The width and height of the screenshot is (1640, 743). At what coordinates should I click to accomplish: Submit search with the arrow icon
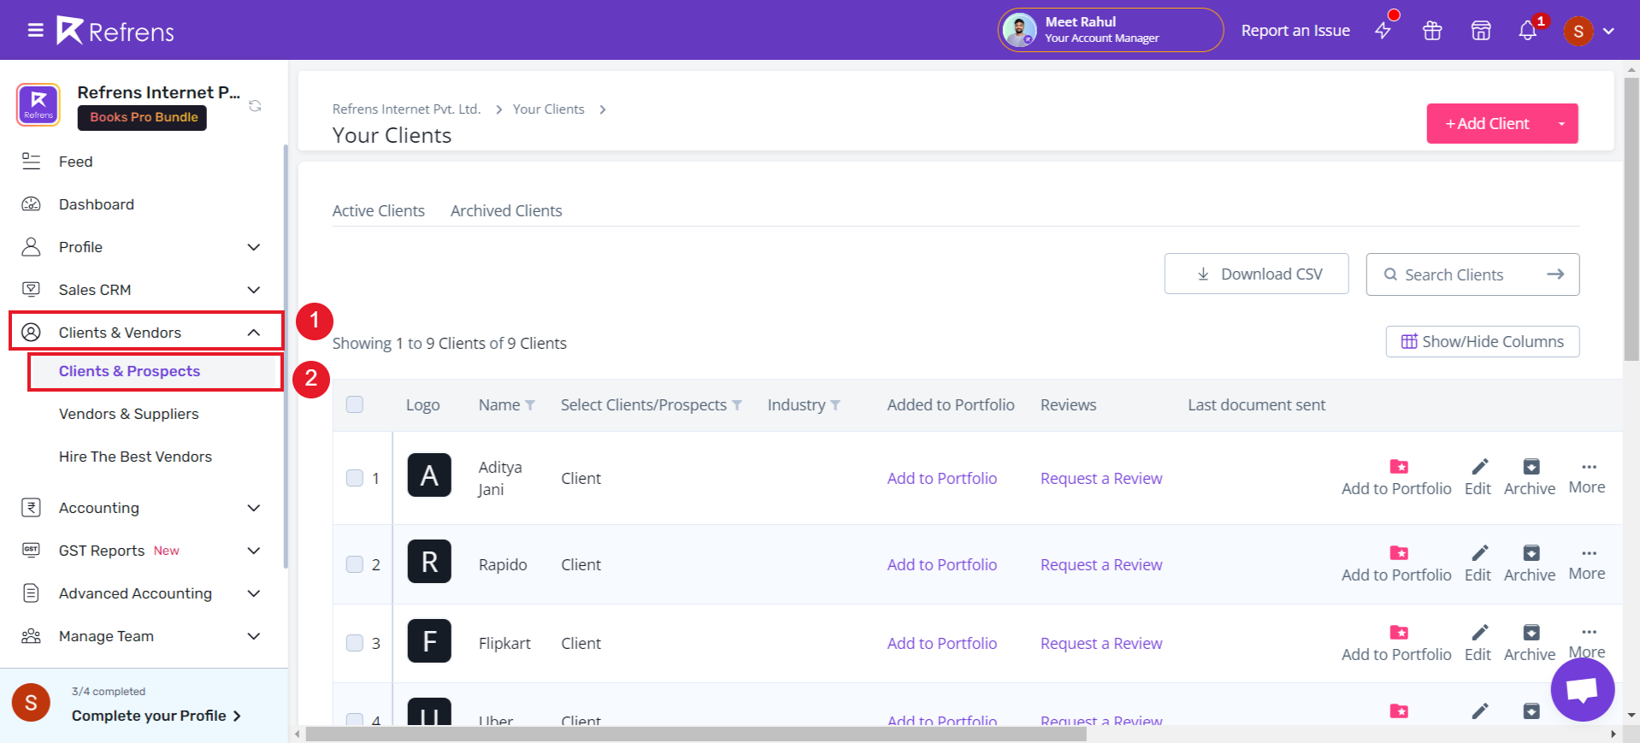click(x=1555, y=274)
